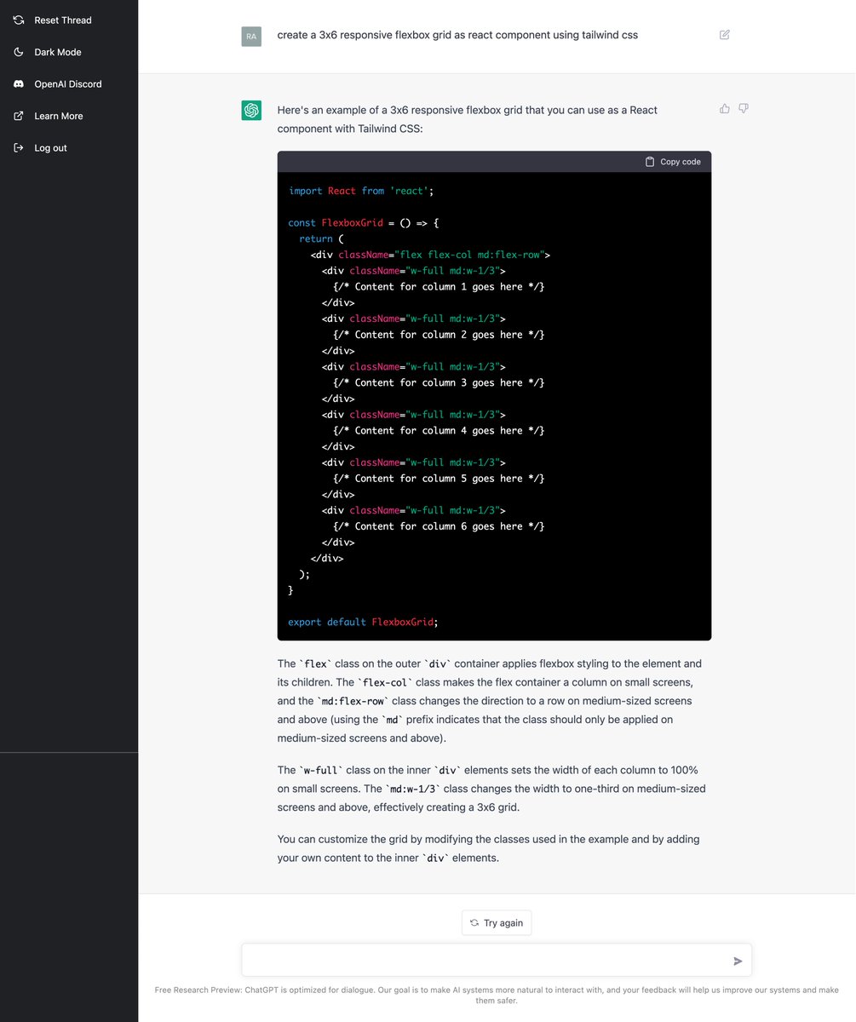Click the Copy code button
The image size is (856, 1022).
pos(673,162)
